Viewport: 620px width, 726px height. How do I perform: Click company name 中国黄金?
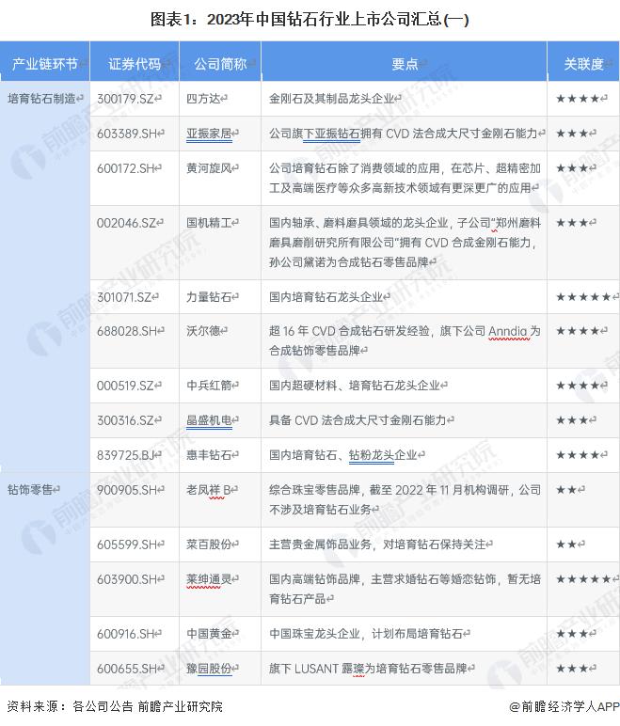(209, 634)
